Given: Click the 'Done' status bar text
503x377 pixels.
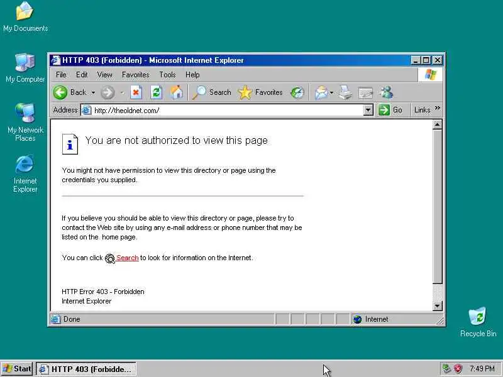Looking at the screenshot, I should (72, 319).
